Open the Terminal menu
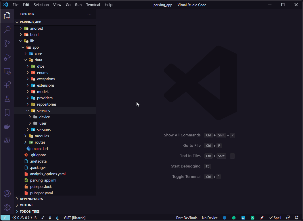Screen dimensions: 303x221 (x=93, y=5)
